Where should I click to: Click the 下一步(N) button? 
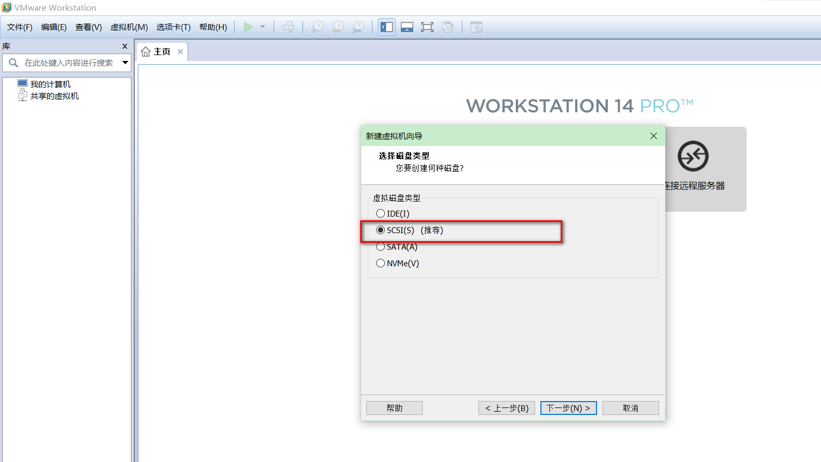tap(568, 407)
